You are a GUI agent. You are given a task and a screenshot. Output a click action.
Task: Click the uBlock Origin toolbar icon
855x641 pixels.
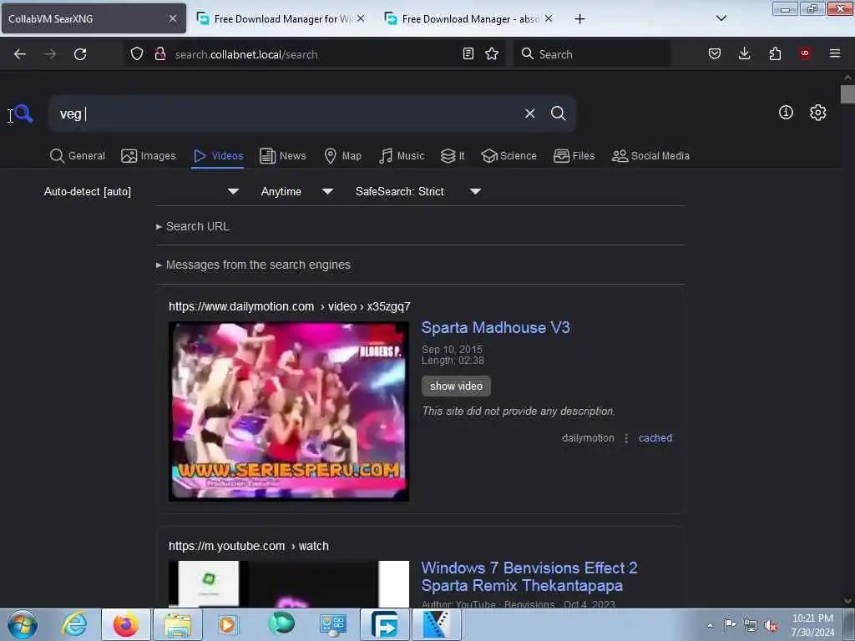805,53
